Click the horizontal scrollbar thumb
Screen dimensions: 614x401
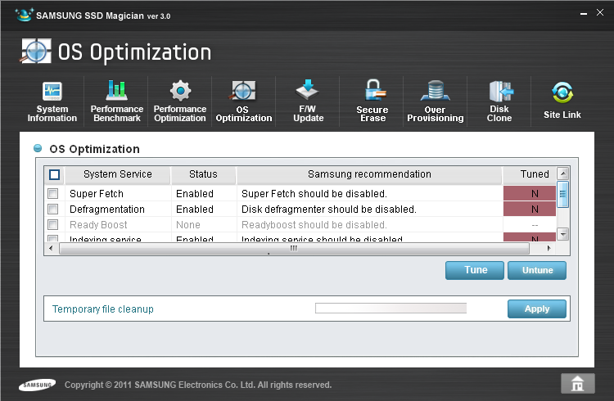pyautogui.click(x=294, y=248)
